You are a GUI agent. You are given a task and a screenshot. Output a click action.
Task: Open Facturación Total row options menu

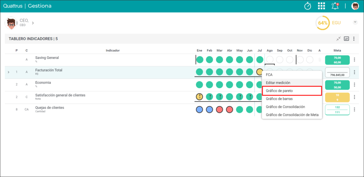click(354, 72)
